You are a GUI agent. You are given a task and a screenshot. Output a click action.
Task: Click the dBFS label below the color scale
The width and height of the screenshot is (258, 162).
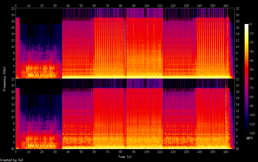point(249,138)
